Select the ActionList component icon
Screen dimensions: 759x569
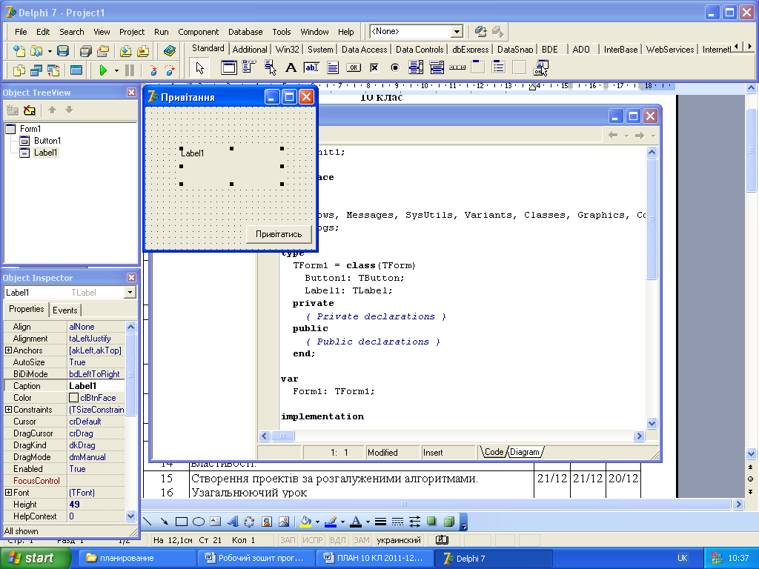coord(540,67)
